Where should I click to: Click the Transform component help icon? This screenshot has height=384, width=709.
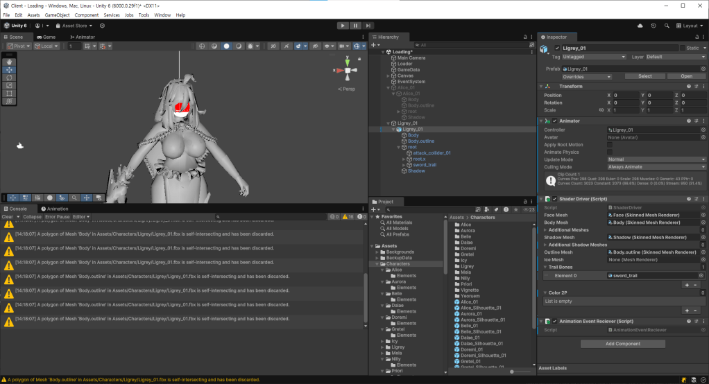point(688,87)
